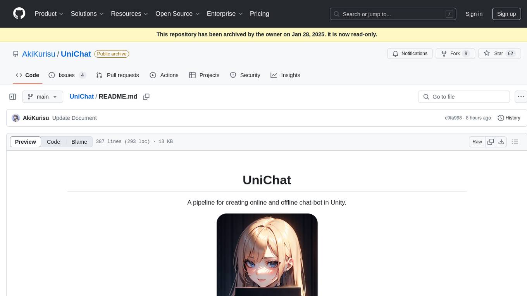527x296 pixels.
Task: Open the Pricing page
Action: [x=260, y=14]
